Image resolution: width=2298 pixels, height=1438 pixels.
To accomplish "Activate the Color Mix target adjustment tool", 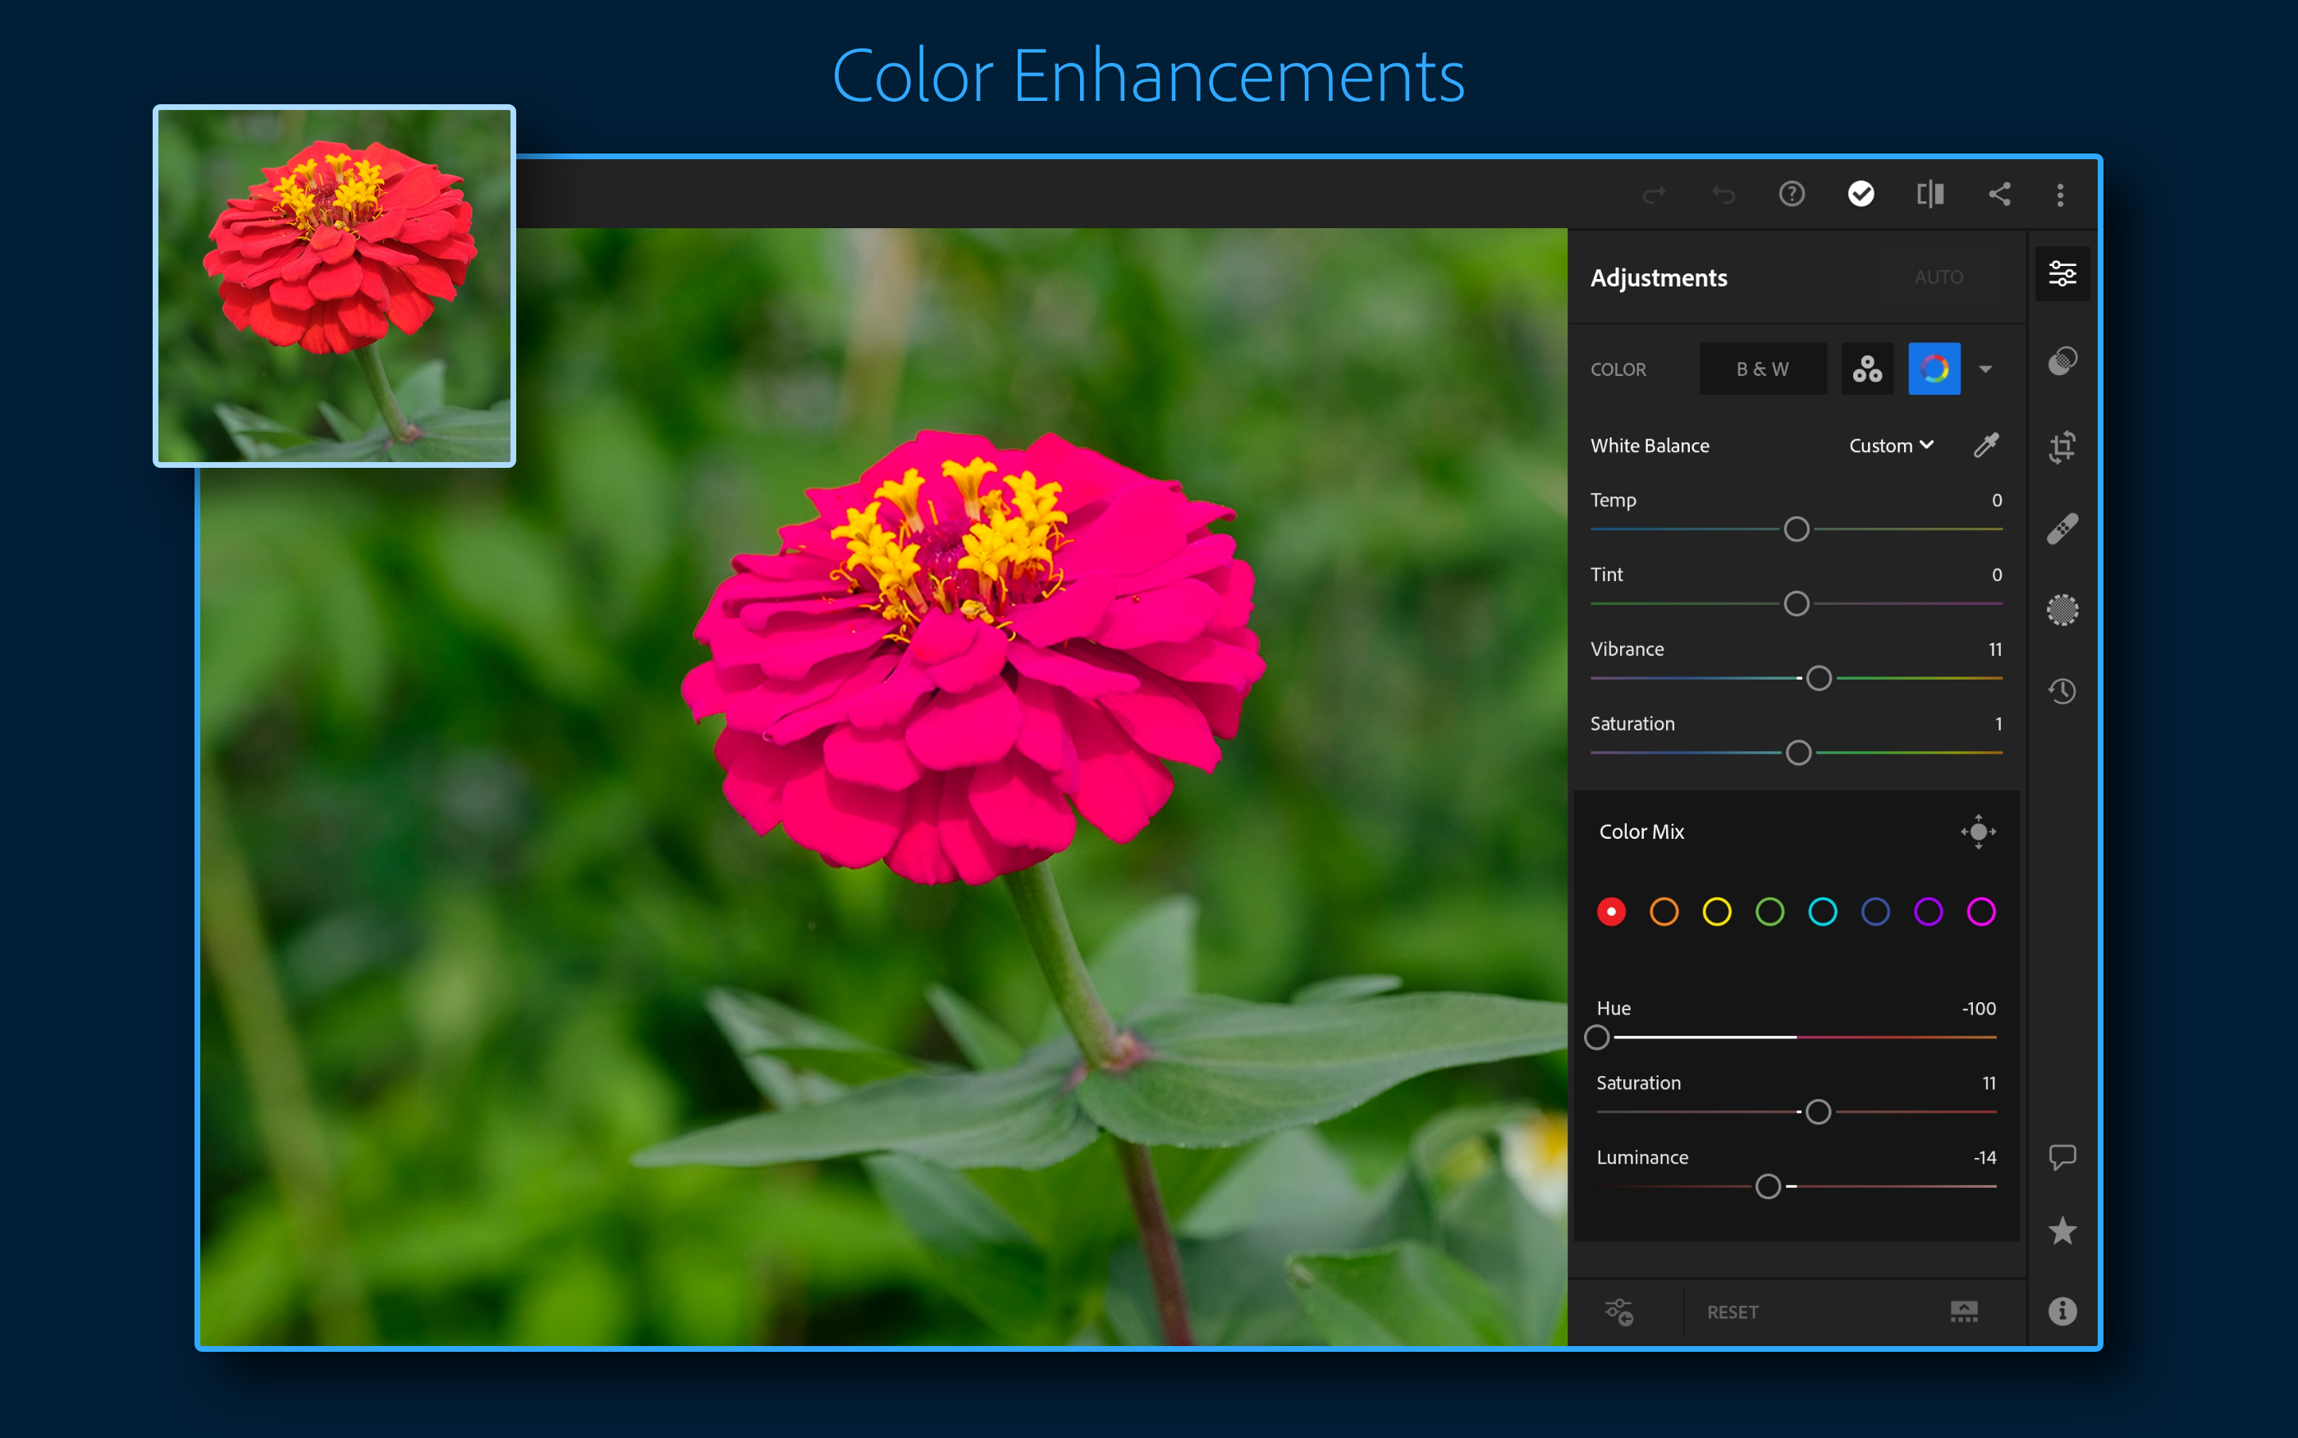I will click(x=1978, y=831).
